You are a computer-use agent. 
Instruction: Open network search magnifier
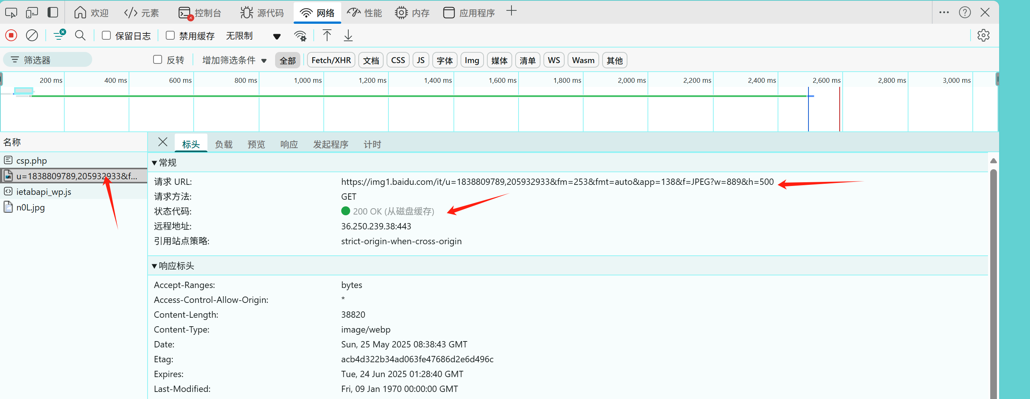pyautogui.click(x=80, y=36)
